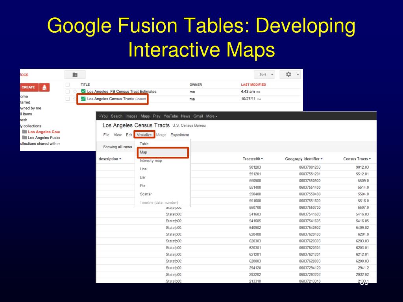Tick checkbox for Los Angeles Census Tracts row

click(68, 99)
